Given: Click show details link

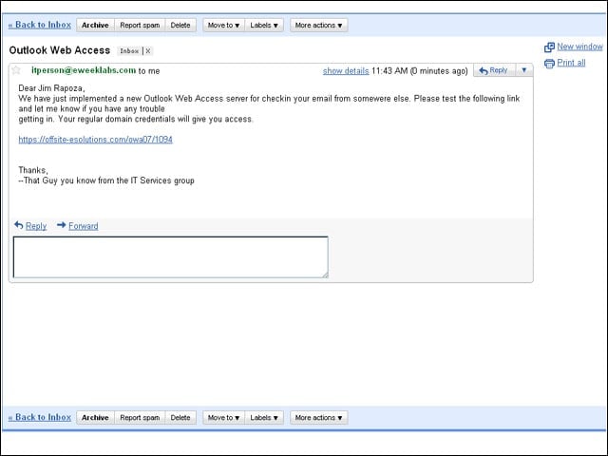Looking at the screenshot, I should point(346,71).
